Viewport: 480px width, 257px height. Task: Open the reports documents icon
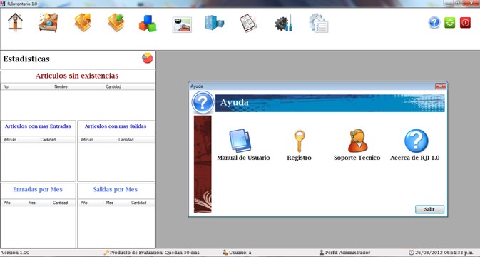(x=248, y=23)
